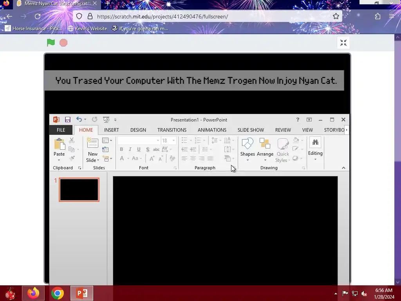Image resolution: width=401 pixels, height=301 pixels.
Task: Click the PowerPoint taskbar button
Action: coord(82,293)
